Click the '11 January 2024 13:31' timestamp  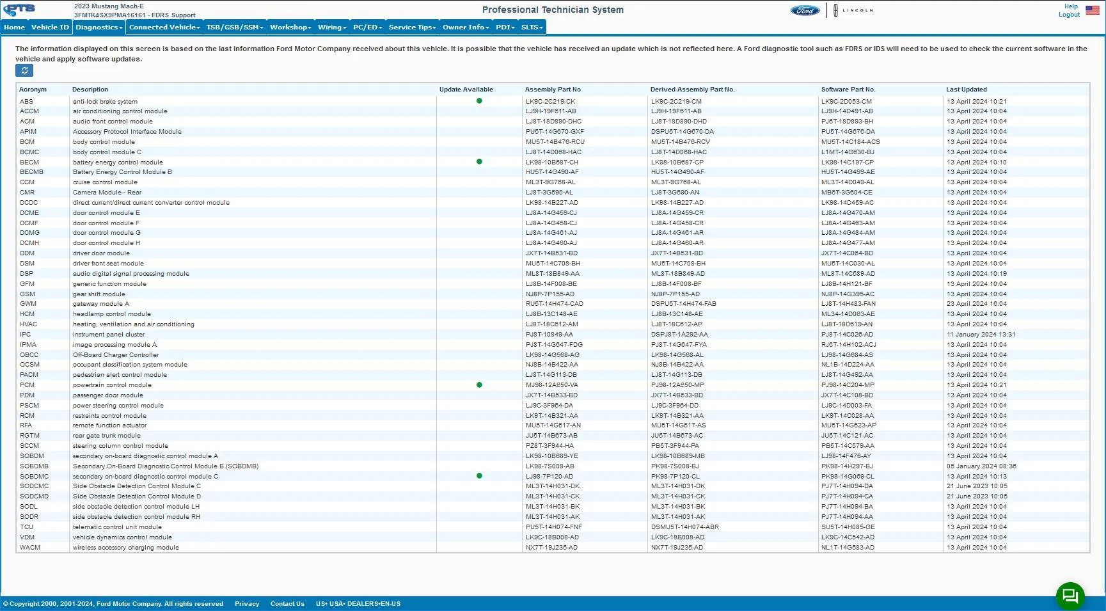click(981, 335)
